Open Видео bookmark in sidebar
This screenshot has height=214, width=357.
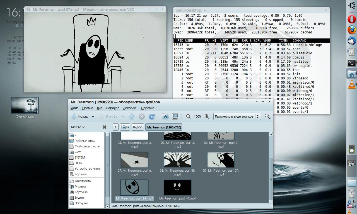(x=86, y=198)
